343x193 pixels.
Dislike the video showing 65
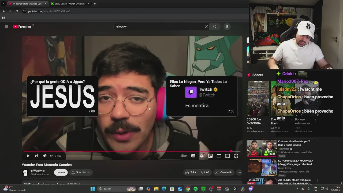click(205, 172)
